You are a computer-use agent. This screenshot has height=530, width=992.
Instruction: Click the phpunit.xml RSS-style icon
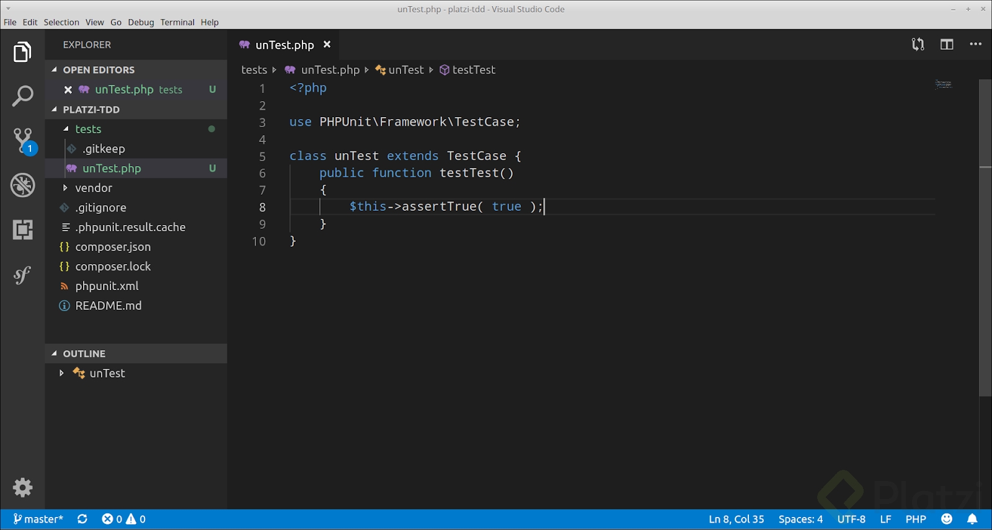click(64, 286)
